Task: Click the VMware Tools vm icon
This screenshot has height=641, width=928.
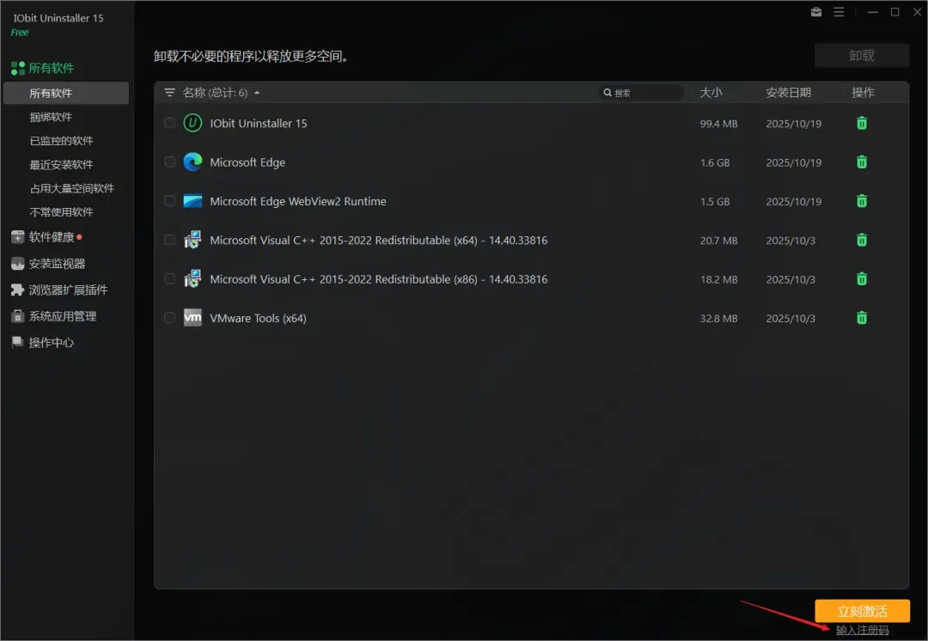Action: tap(192, 317)
